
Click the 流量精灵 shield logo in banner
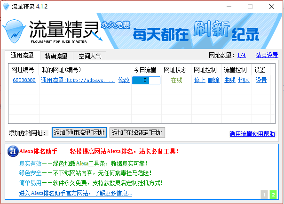(14, 31)
